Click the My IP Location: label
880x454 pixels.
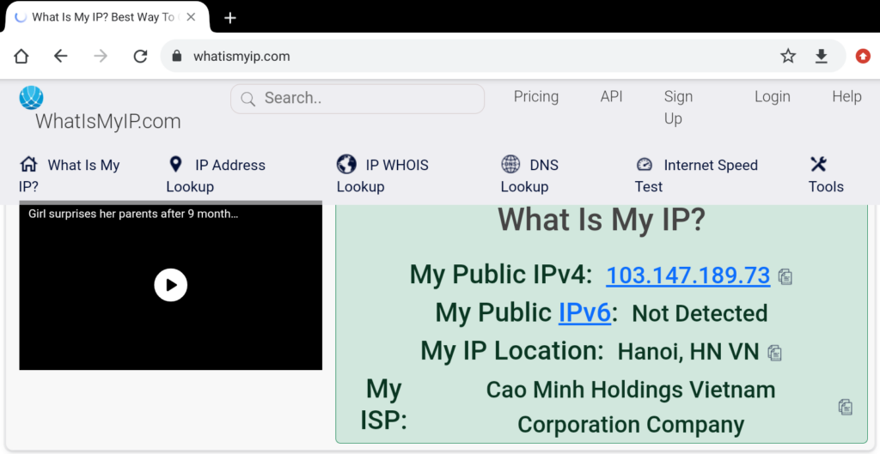(512, 351)
